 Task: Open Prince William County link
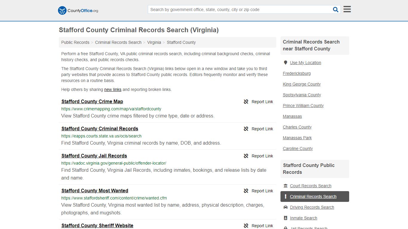[303, 106]
